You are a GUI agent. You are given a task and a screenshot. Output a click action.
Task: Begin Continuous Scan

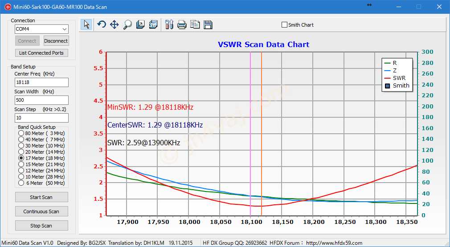pyautogui.click(x=41, y=211)
